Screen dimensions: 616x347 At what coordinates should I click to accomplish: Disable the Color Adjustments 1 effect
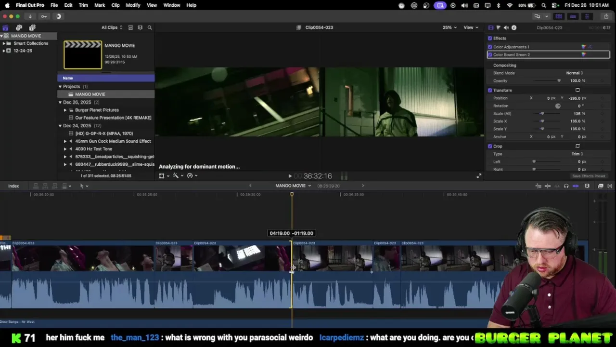pyautogui.click(x=490, y=47)
